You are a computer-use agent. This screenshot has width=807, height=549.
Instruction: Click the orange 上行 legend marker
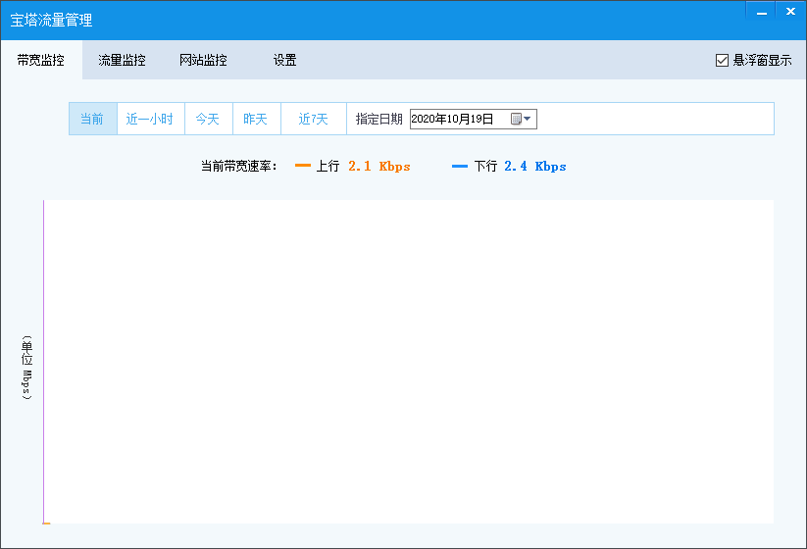(x=303, y=166)
